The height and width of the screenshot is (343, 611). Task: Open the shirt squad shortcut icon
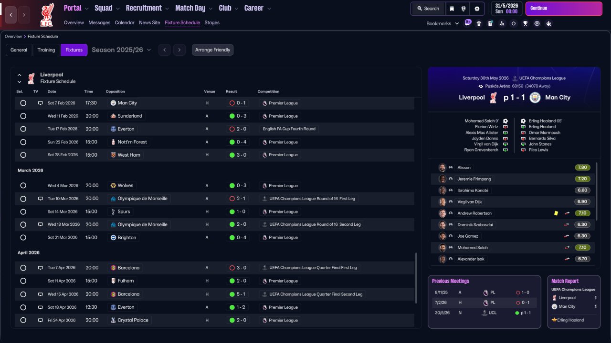point(479,23)
